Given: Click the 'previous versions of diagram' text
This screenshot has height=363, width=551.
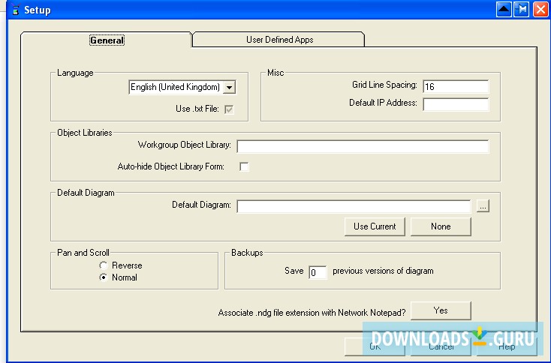Looking at the screenshot, I should click(x=383, y=271).
